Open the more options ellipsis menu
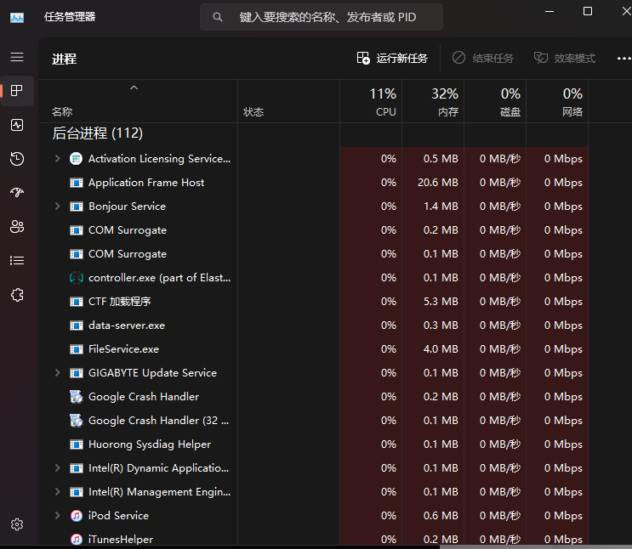632x549 pixels. pyautogui.click(x=624, y=59)
